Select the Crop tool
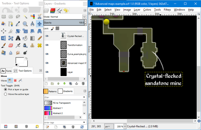This screenshot has width=201, height=130. [x=11, y=31]
